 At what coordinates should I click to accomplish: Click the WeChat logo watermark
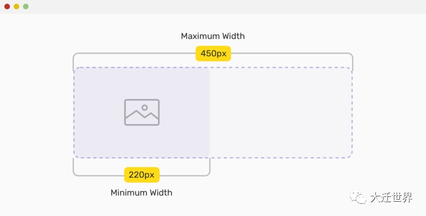point(358,197)
